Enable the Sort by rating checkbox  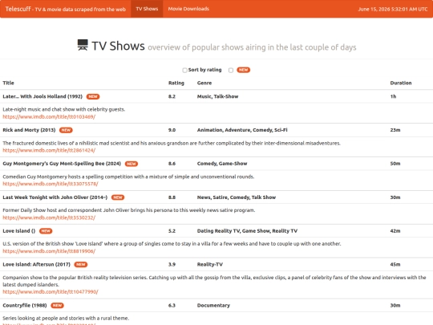(x=184, y=70)
